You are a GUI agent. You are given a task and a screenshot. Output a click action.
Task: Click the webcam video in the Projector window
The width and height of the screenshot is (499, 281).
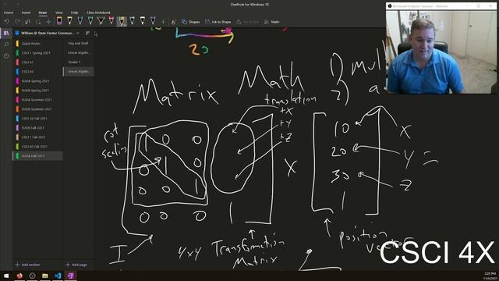coord(442,52)
